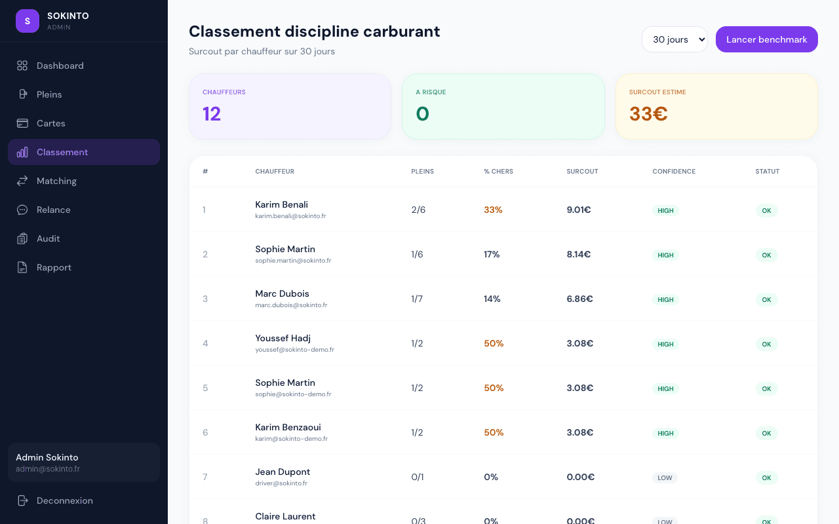Click the Deconnexion logout icon
Screen dimensions: 839x524
coord(22,500)
